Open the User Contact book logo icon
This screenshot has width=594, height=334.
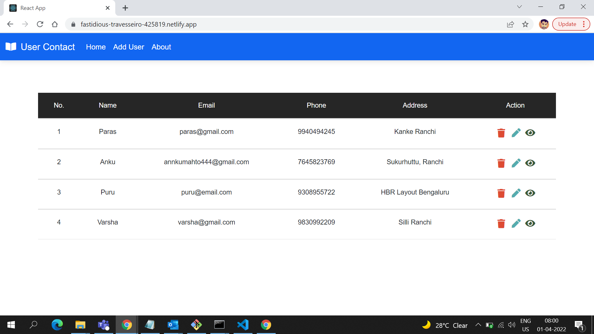click(11, 47)
